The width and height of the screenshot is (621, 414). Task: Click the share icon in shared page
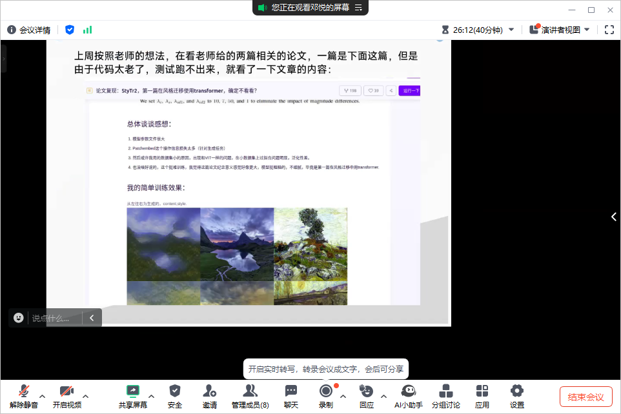391,91
